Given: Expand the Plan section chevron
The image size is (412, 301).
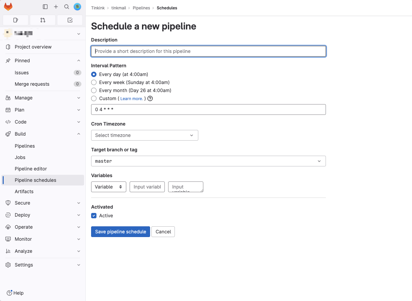Looking at the screenshot, I should click(x=79, y=110).
